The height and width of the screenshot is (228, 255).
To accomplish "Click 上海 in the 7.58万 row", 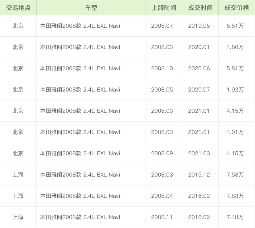I will click(x=18, y=175).
